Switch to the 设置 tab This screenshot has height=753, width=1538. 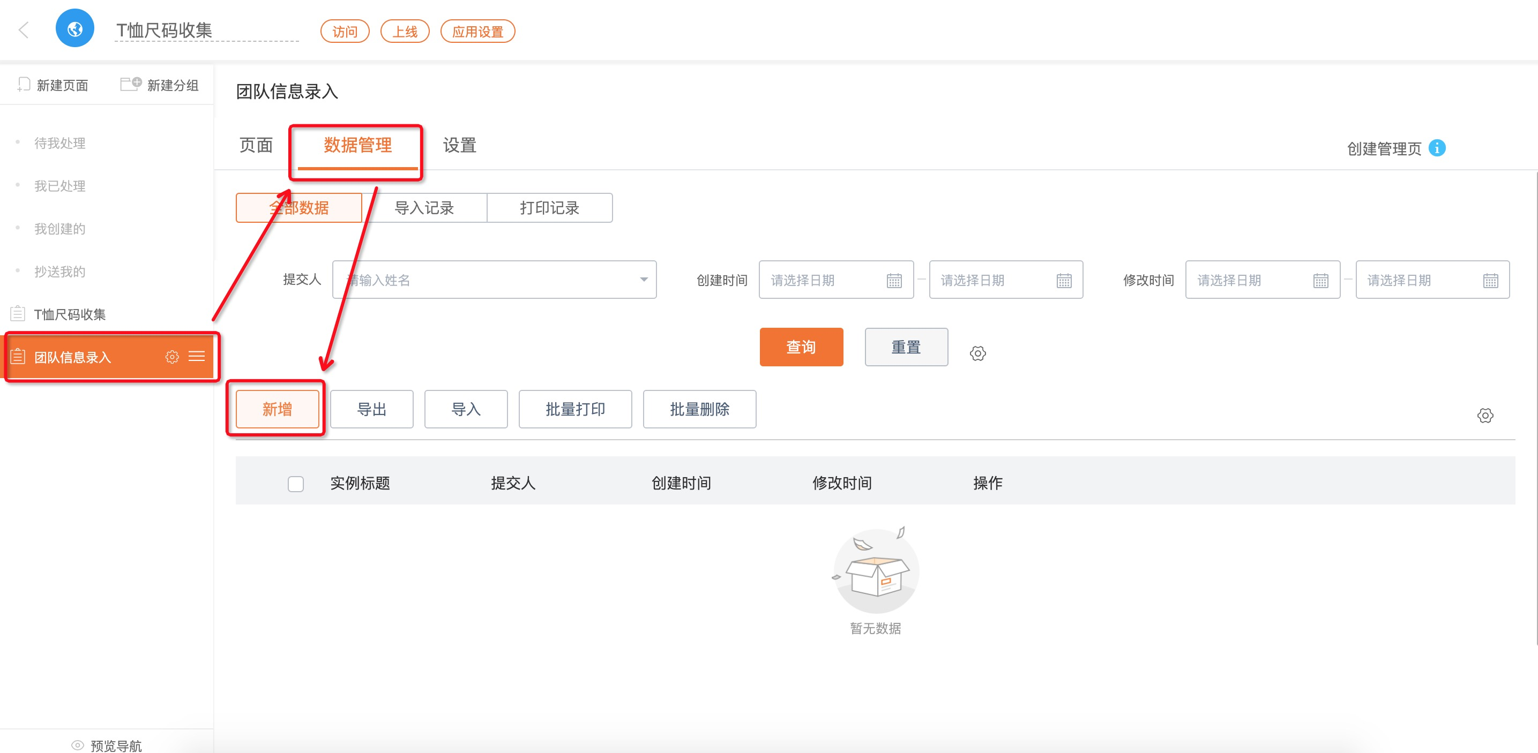point(459,146)
